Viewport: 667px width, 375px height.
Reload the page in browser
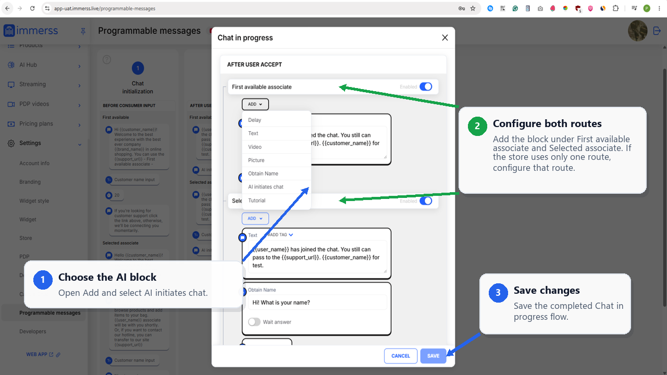pos(32,8)
